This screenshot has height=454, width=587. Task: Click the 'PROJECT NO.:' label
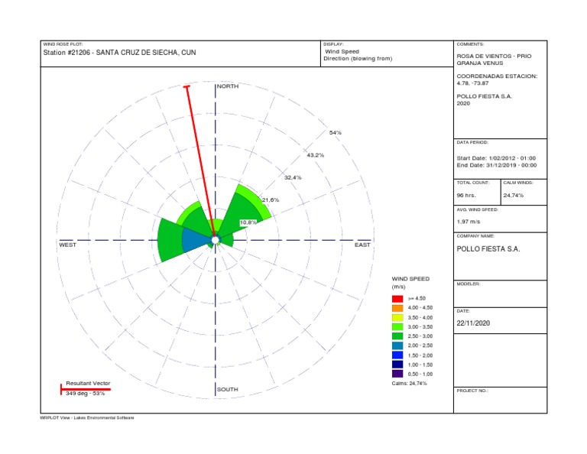point(472,391)
